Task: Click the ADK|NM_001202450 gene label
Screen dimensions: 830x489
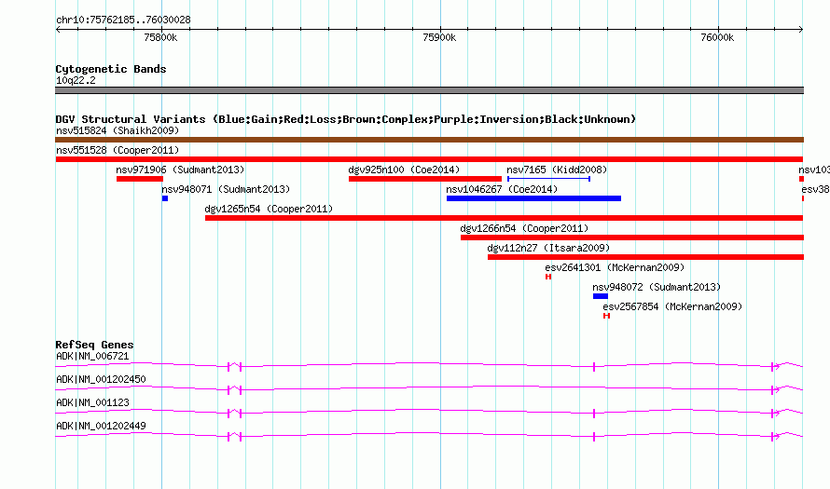Action: click(101, 380)
